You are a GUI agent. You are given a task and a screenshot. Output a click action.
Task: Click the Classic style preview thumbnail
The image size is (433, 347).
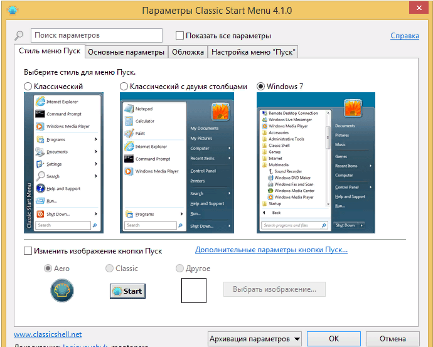(x=63, y=163)
